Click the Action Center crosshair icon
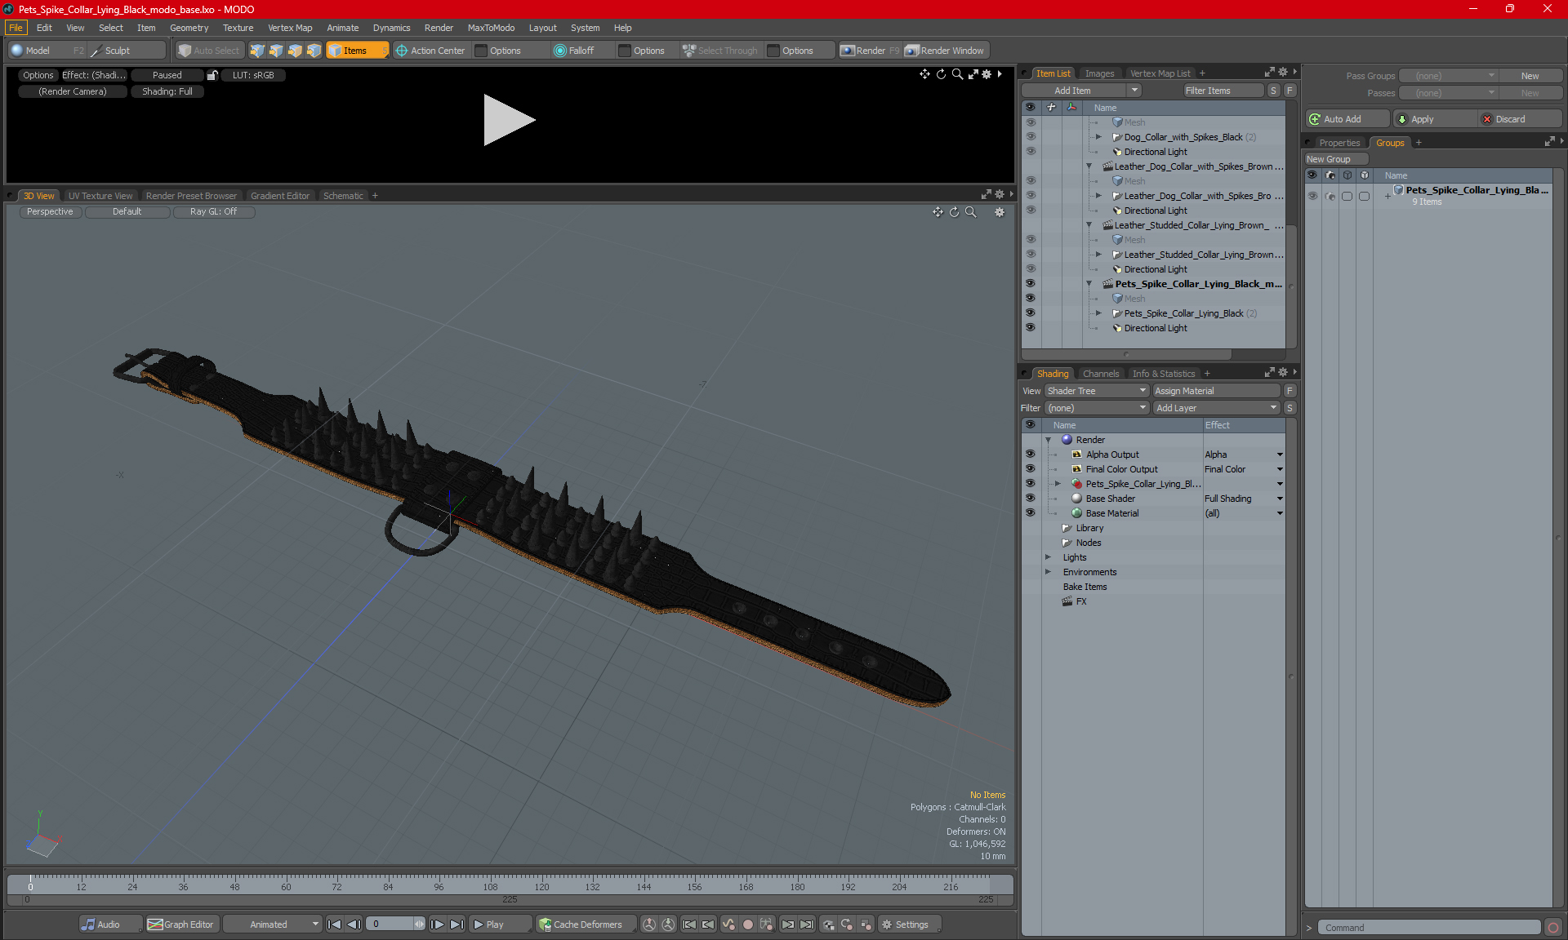The height and width of the screenshot is (940, 1568). click(402, 51)
